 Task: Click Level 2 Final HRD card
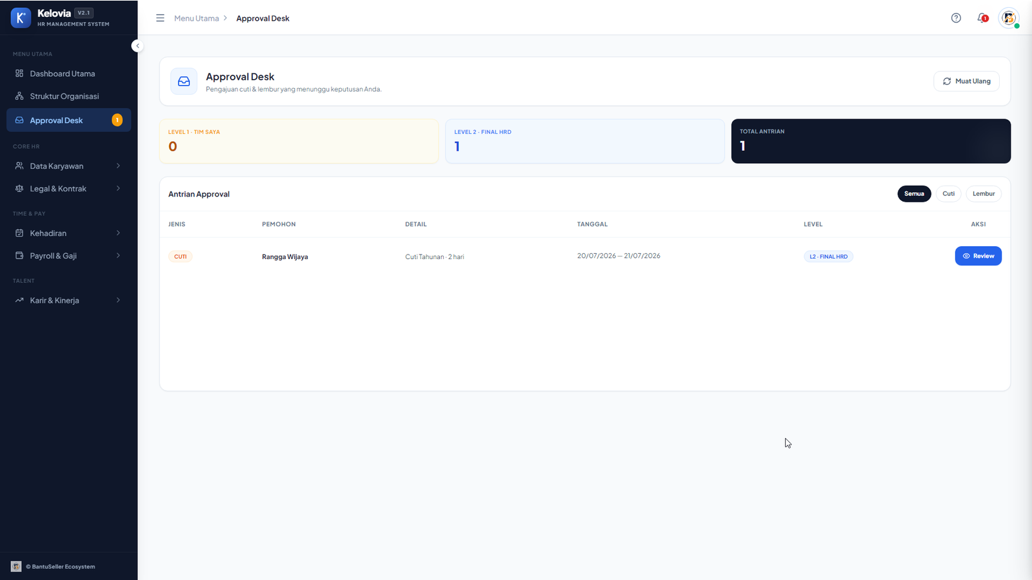[x=585, y=141]
